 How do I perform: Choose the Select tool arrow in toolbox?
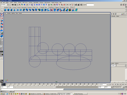coord(2,15)
